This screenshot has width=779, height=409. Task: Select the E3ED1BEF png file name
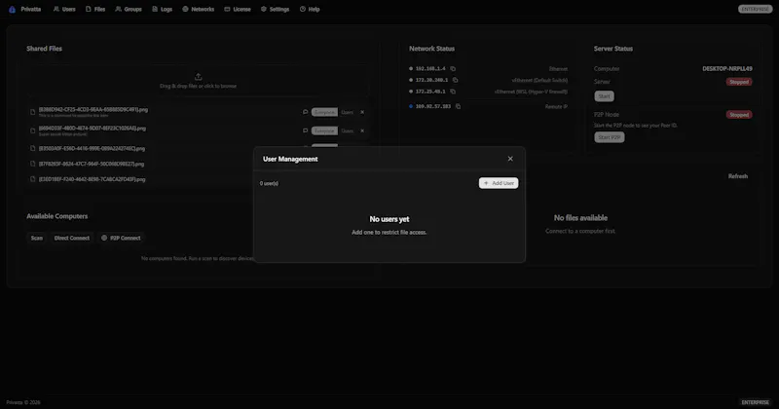(92, 179)
